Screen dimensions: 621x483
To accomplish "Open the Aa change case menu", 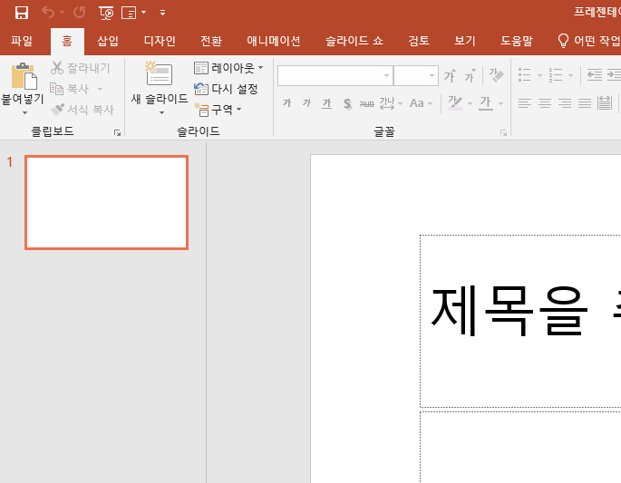I will 421,103.
